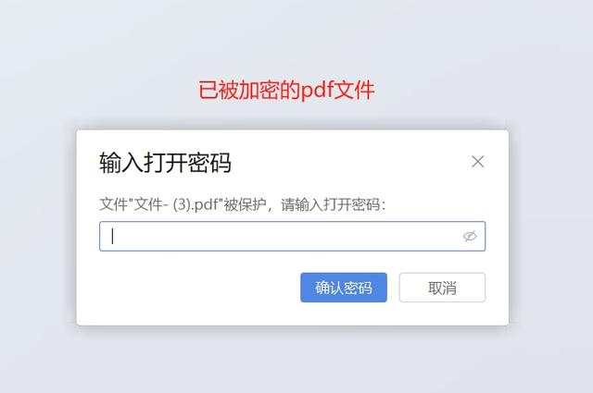Dismiss the dialog using the X icon
The image size is (593, 393).
tap(478, 162)
